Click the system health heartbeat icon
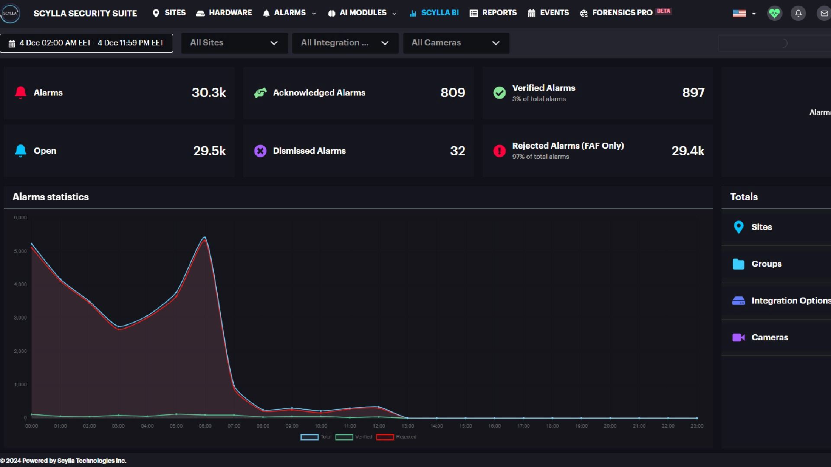Image resolution: width=831 pixels, height=467 pixels. [775, 13]
